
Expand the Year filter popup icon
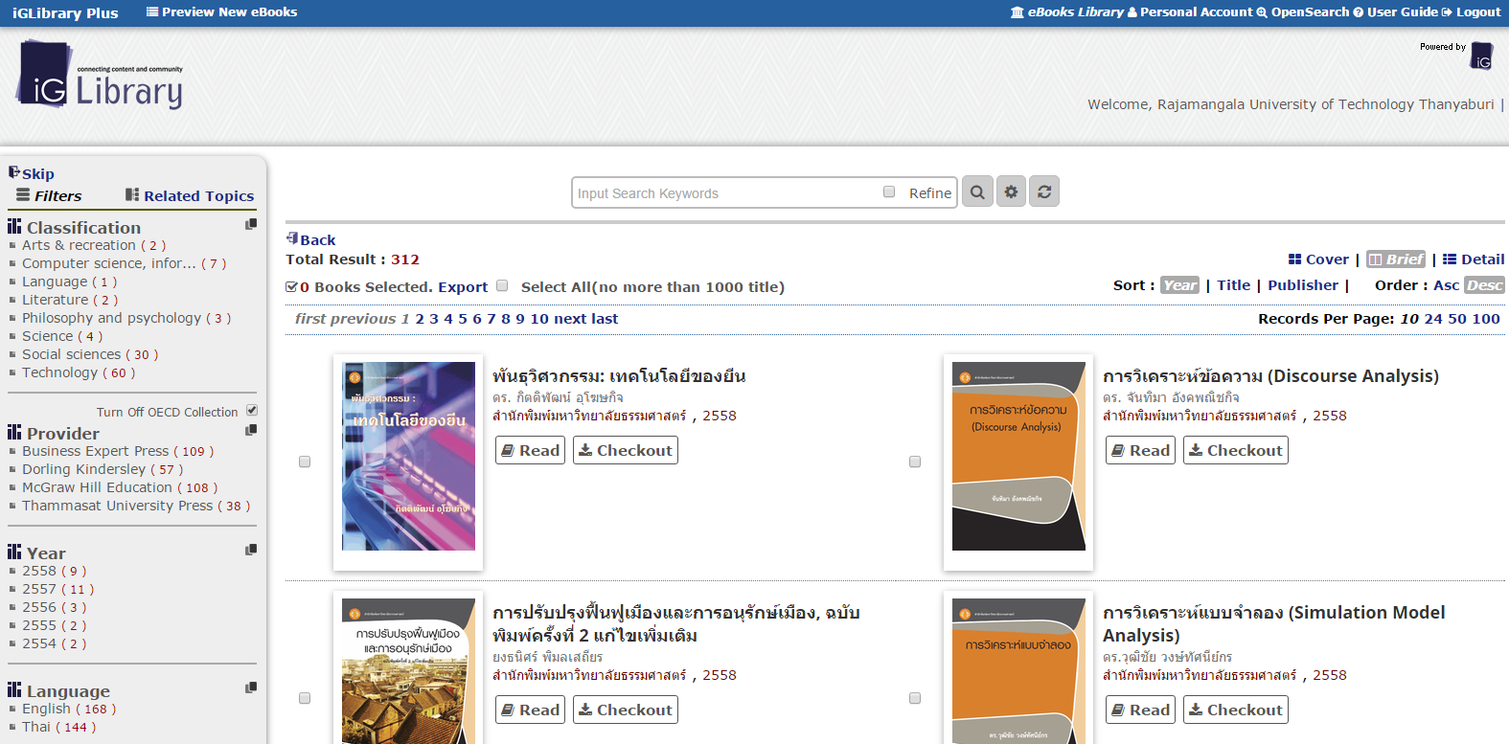[x=251, y=550]
